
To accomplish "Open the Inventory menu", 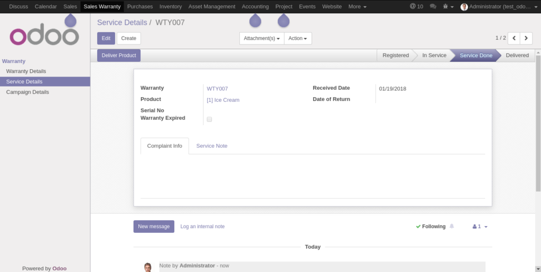I will point(171,6).
